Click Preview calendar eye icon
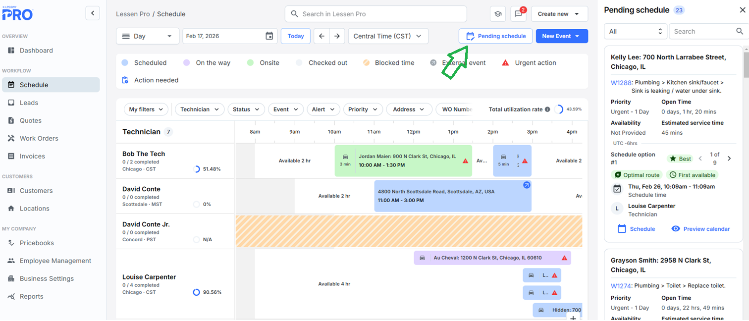749x321 pixels. tap(676, 229)
